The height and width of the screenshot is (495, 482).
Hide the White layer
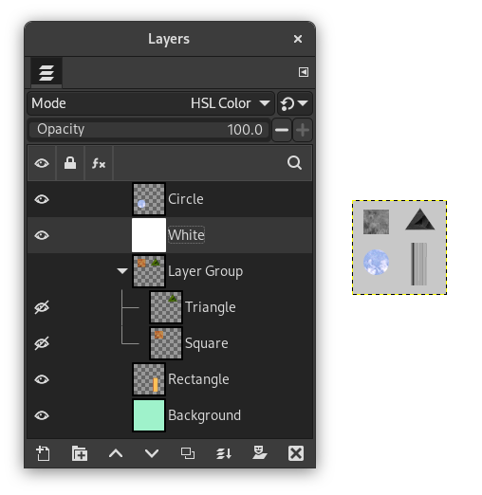pyautogui.click(x=42, y=235)
